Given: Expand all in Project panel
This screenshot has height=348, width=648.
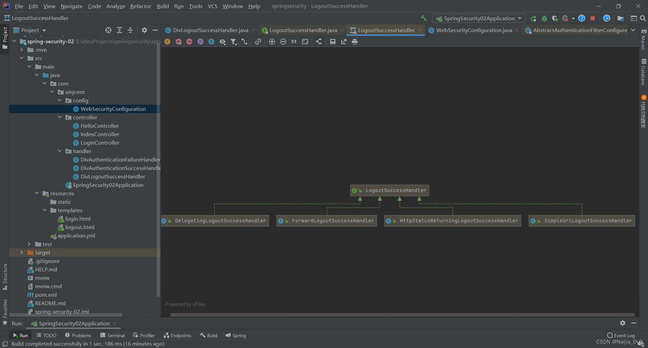Looking at the screenshot, I should 119,30.
